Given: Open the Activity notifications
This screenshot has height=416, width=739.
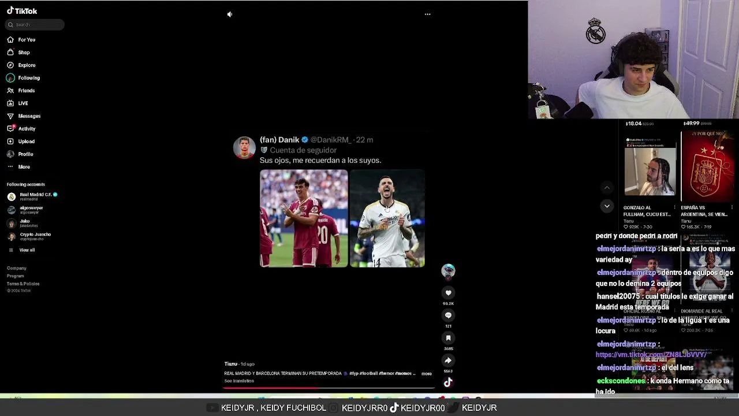Looking at the screenshot, I should click(x=27, y=129).
